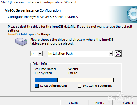Select the FAT32 file system value
The height and width of the screenshot is (105, 137).
pos(73,73)
